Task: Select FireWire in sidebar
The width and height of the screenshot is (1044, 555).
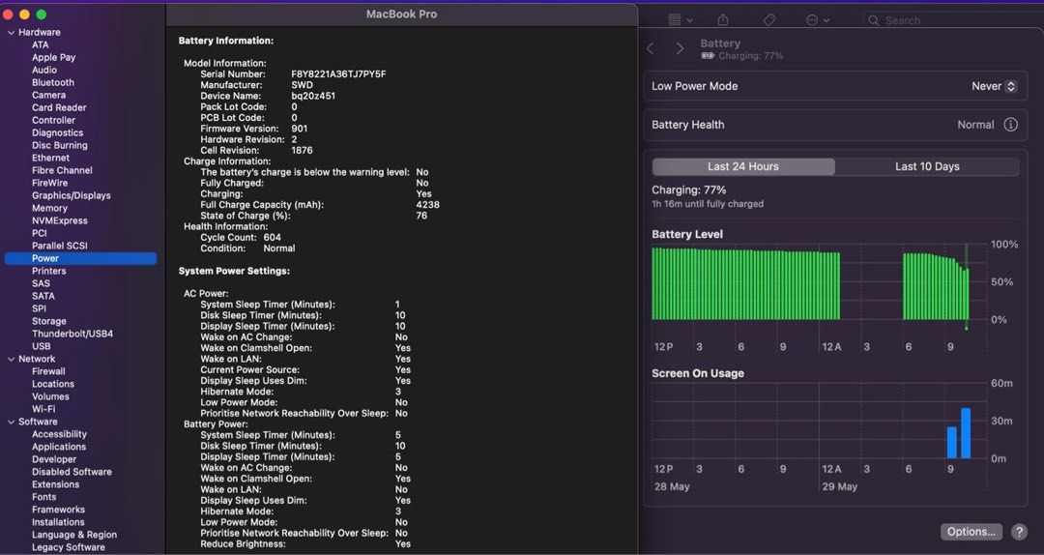Action: tap(49, 183)
